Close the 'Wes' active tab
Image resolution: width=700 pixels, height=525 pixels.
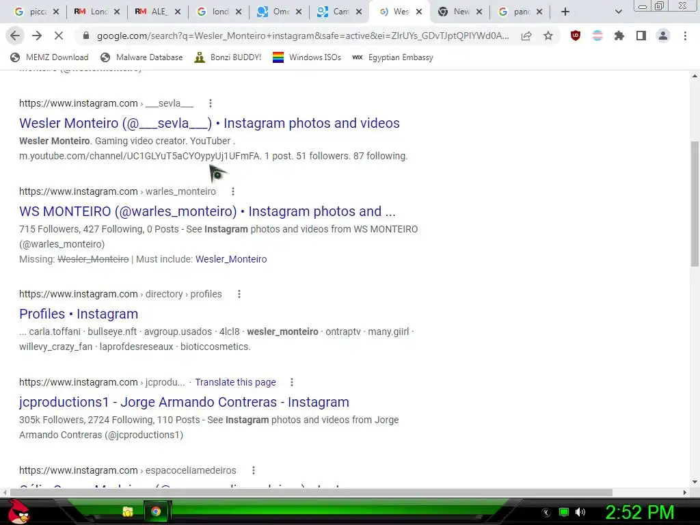(x=419, y=12)
